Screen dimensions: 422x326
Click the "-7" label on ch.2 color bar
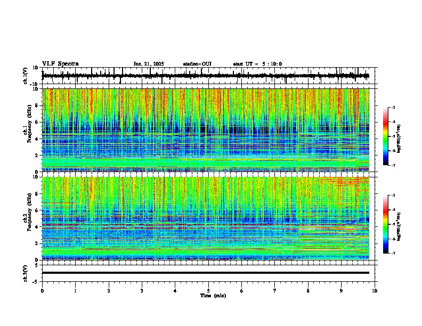(x=393, y=254)
